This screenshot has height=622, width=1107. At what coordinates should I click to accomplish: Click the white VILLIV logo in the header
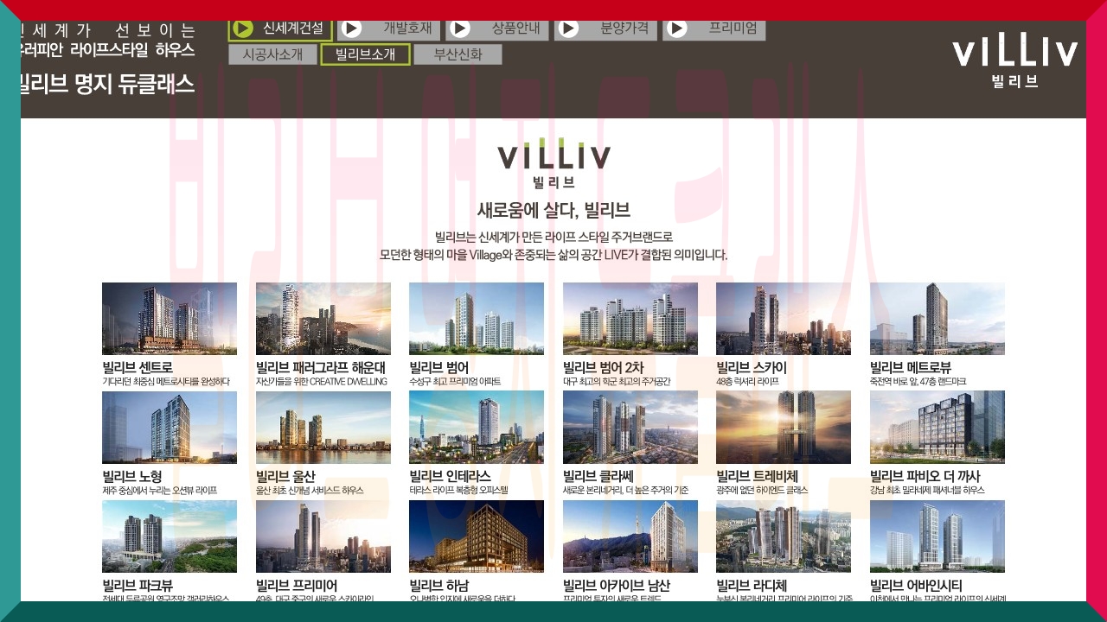coord(1015,61)
